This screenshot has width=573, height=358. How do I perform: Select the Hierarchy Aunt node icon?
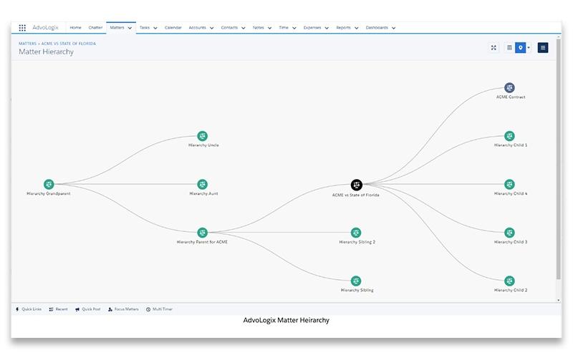203,184
